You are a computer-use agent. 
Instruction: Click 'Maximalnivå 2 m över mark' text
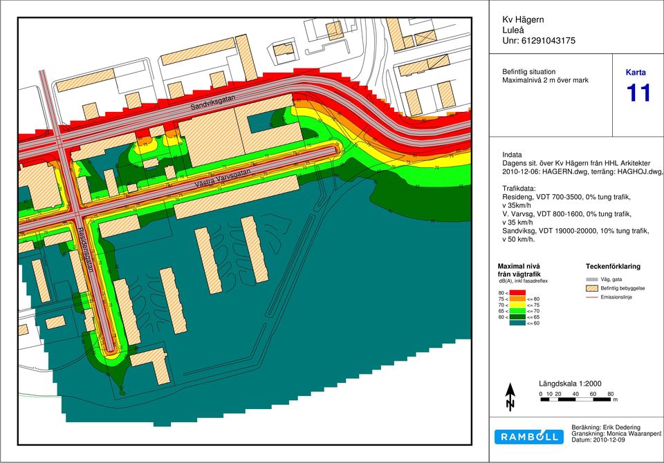[546, 80]
